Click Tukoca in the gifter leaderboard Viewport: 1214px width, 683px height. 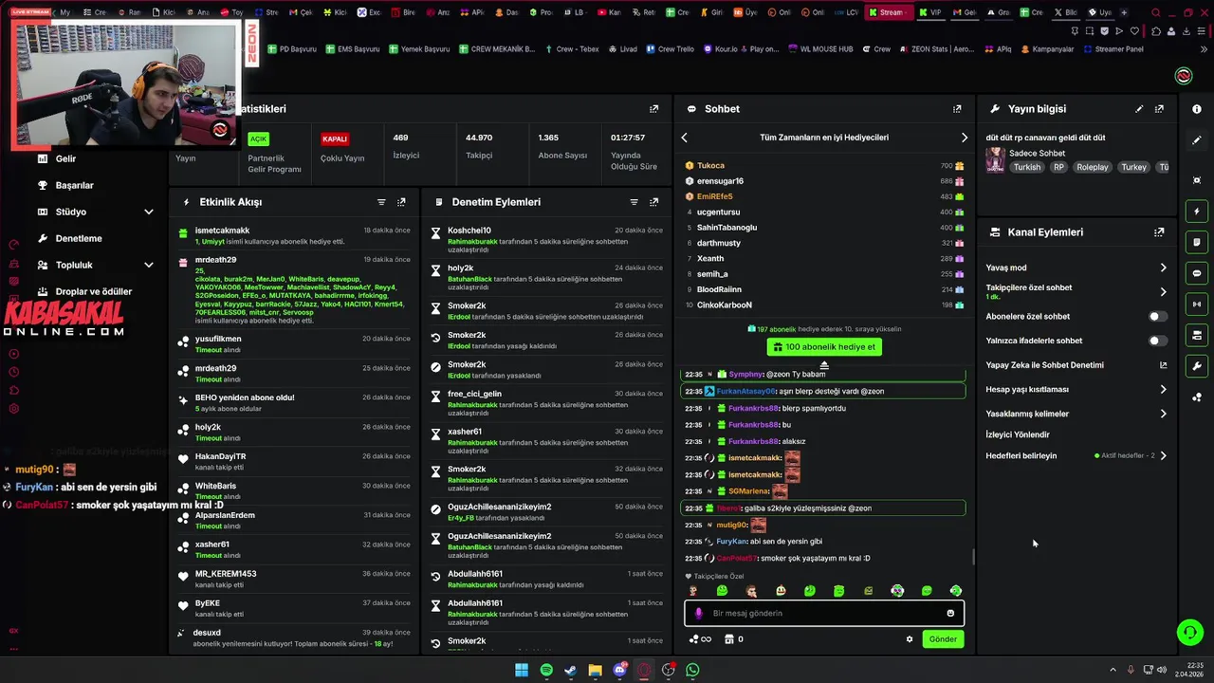point(710,166)
